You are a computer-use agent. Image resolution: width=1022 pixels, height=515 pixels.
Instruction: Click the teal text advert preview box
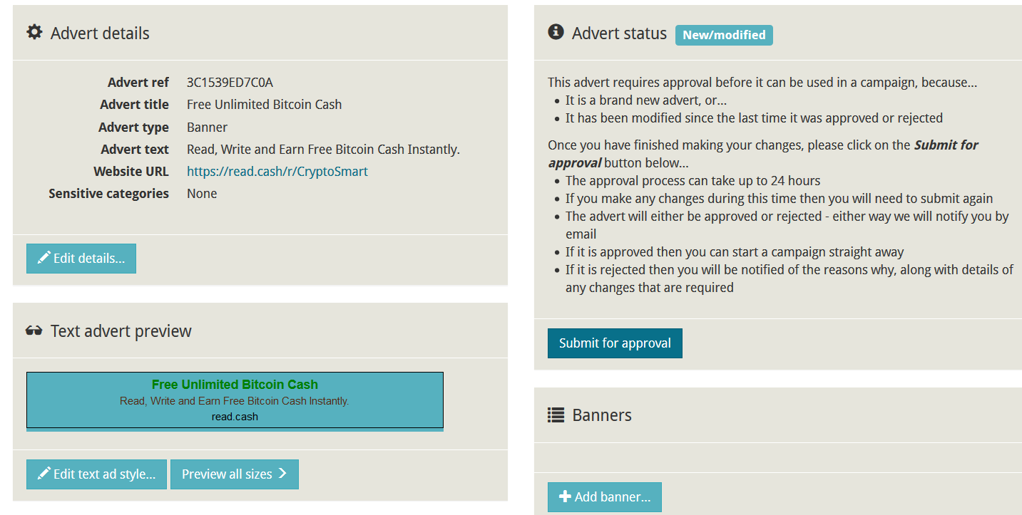(x=235, y=400)
